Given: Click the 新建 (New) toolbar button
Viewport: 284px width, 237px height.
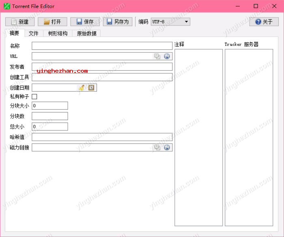Looking at the screenshot, I should 20,22.
